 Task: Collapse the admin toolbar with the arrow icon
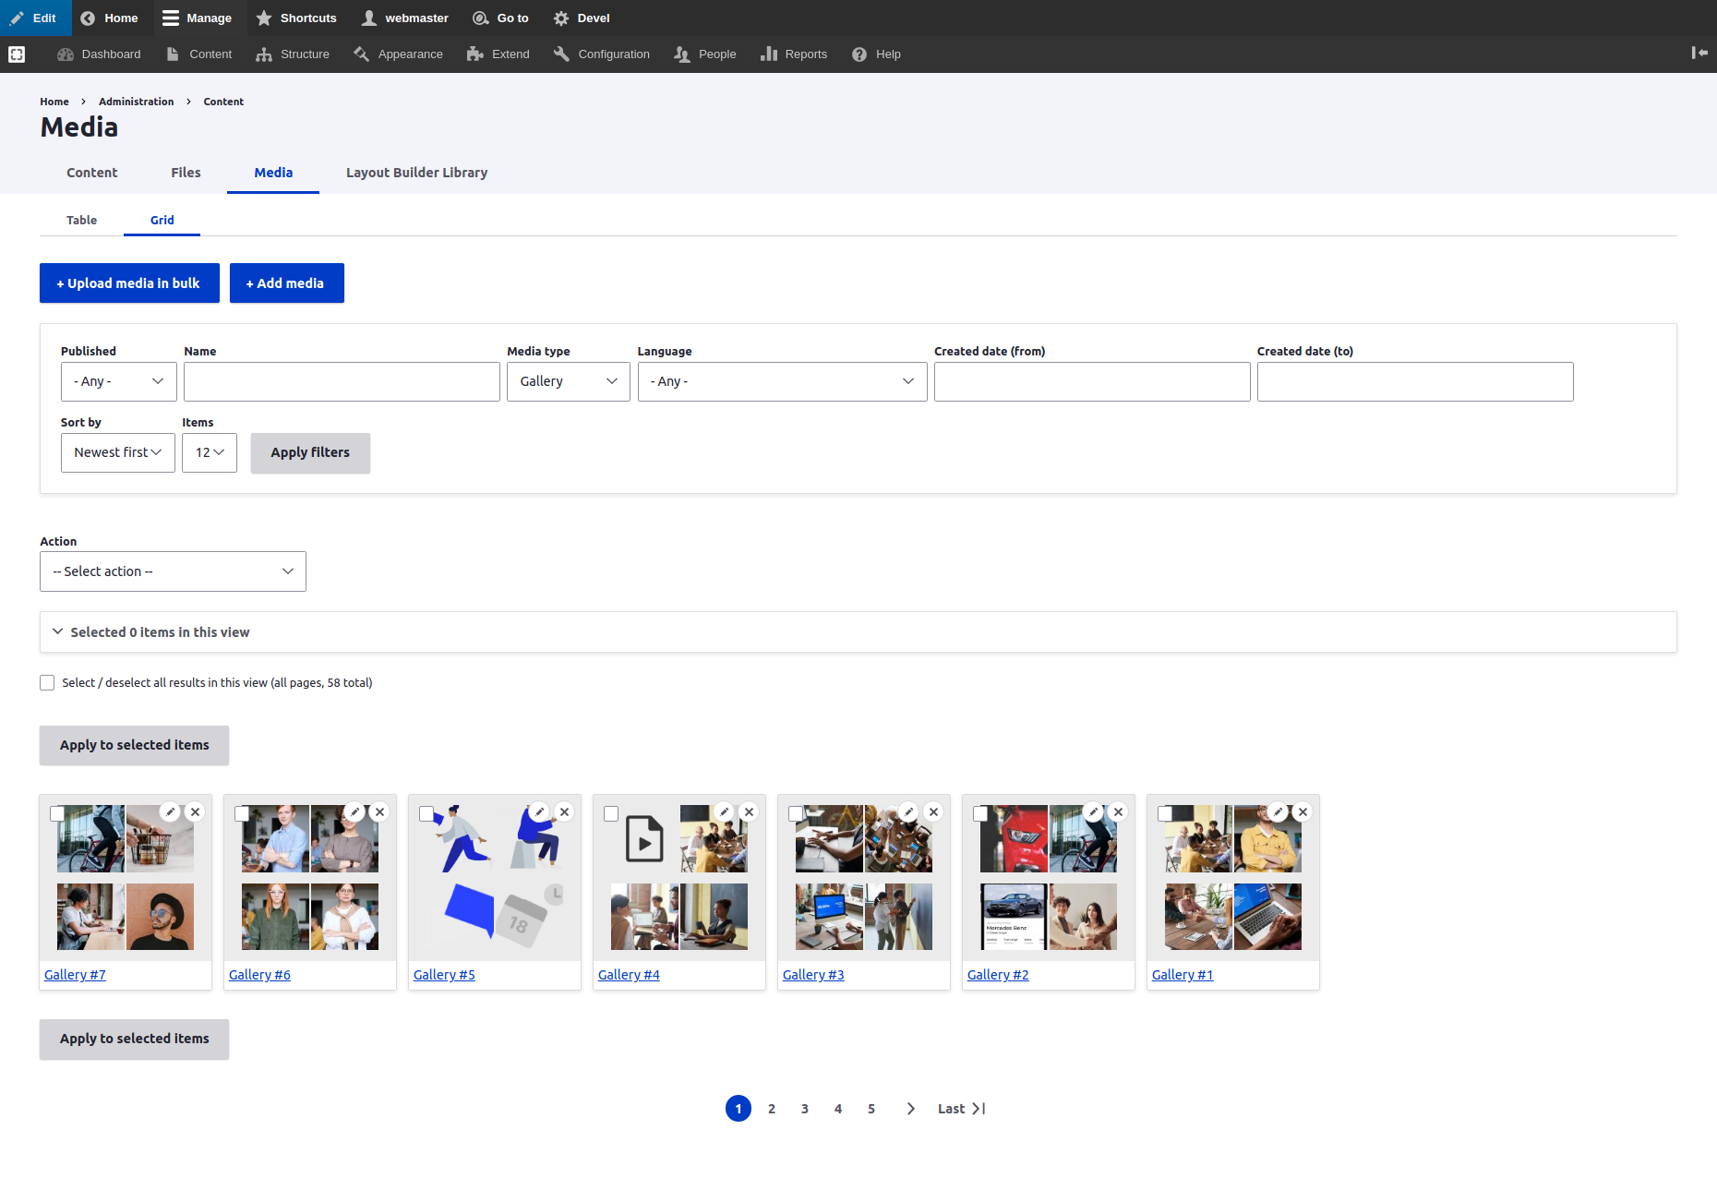(x=1699, y=54)
